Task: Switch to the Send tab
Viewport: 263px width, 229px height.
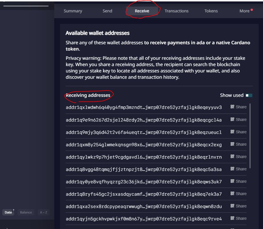Action: point(107,11)
